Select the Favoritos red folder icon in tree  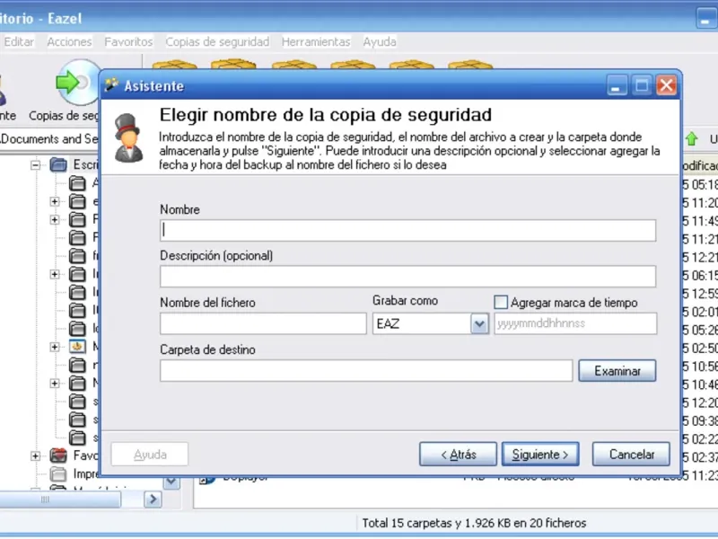tap(58, 455)
